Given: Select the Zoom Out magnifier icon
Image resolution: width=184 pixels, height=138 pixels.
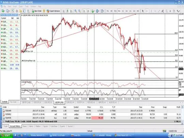Looking at the screenshot, I should (79, 11).
